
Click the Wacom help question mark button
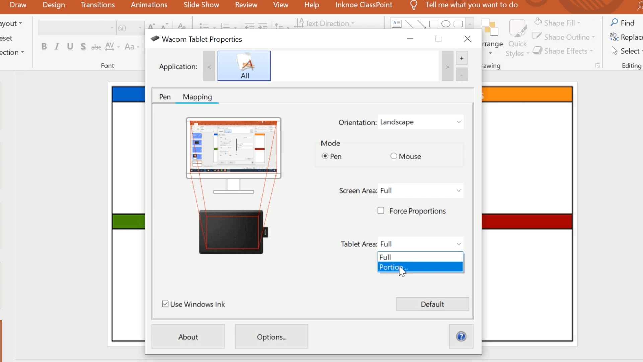tap(461, 336)
